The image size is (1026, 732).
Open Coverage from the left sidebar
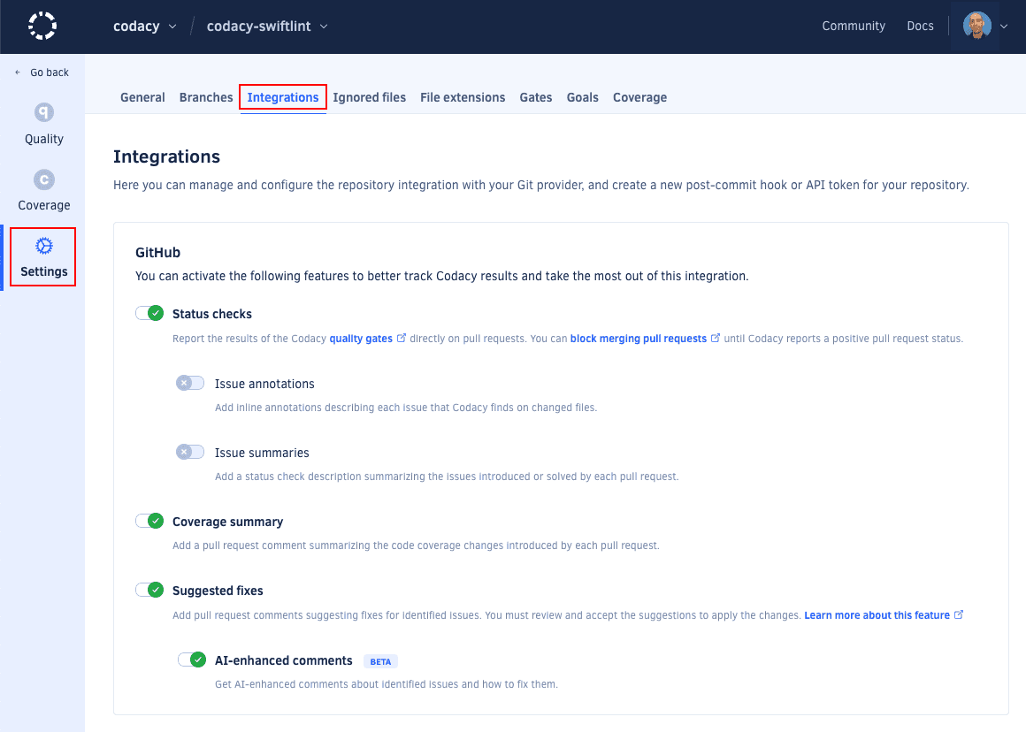42,190
